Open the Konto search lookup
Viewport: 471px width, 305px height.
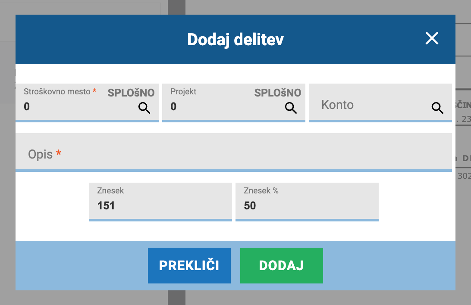point(437,108)
